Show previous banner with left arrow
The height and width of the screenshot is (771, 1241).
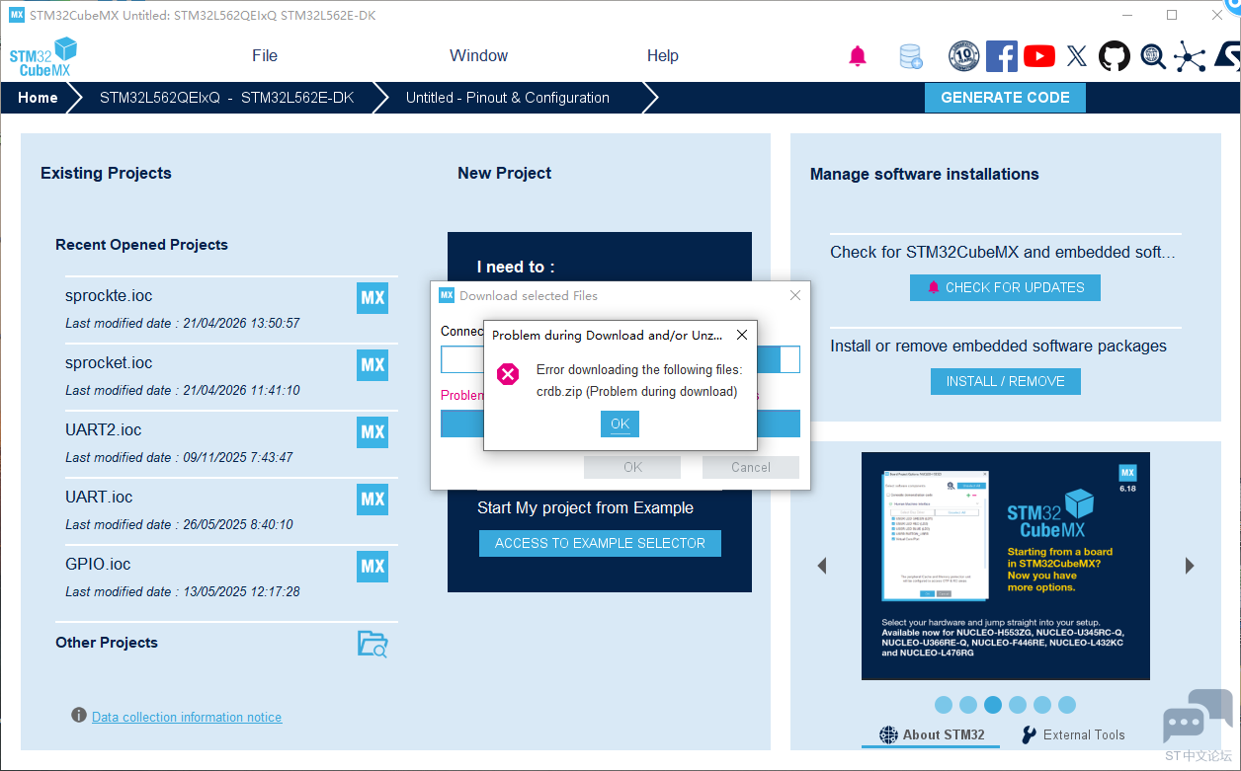[x=821, y=566]
